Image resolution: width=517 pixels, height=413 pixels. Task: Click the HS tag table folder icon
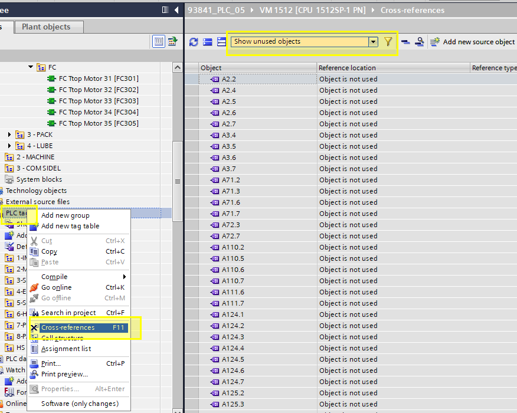[x=9, y=348]
